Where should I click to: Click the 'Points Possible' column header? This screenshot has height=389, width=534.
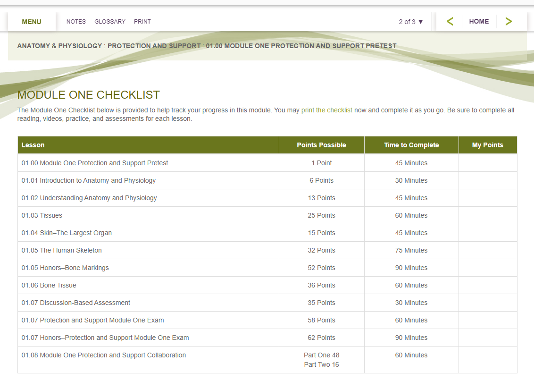pos(322,145)
